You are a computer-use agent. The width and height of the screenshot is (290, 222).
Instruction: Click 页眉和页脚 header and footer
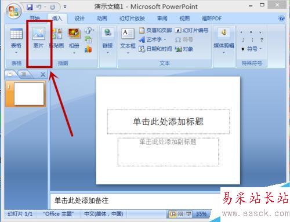click(155, 30)
